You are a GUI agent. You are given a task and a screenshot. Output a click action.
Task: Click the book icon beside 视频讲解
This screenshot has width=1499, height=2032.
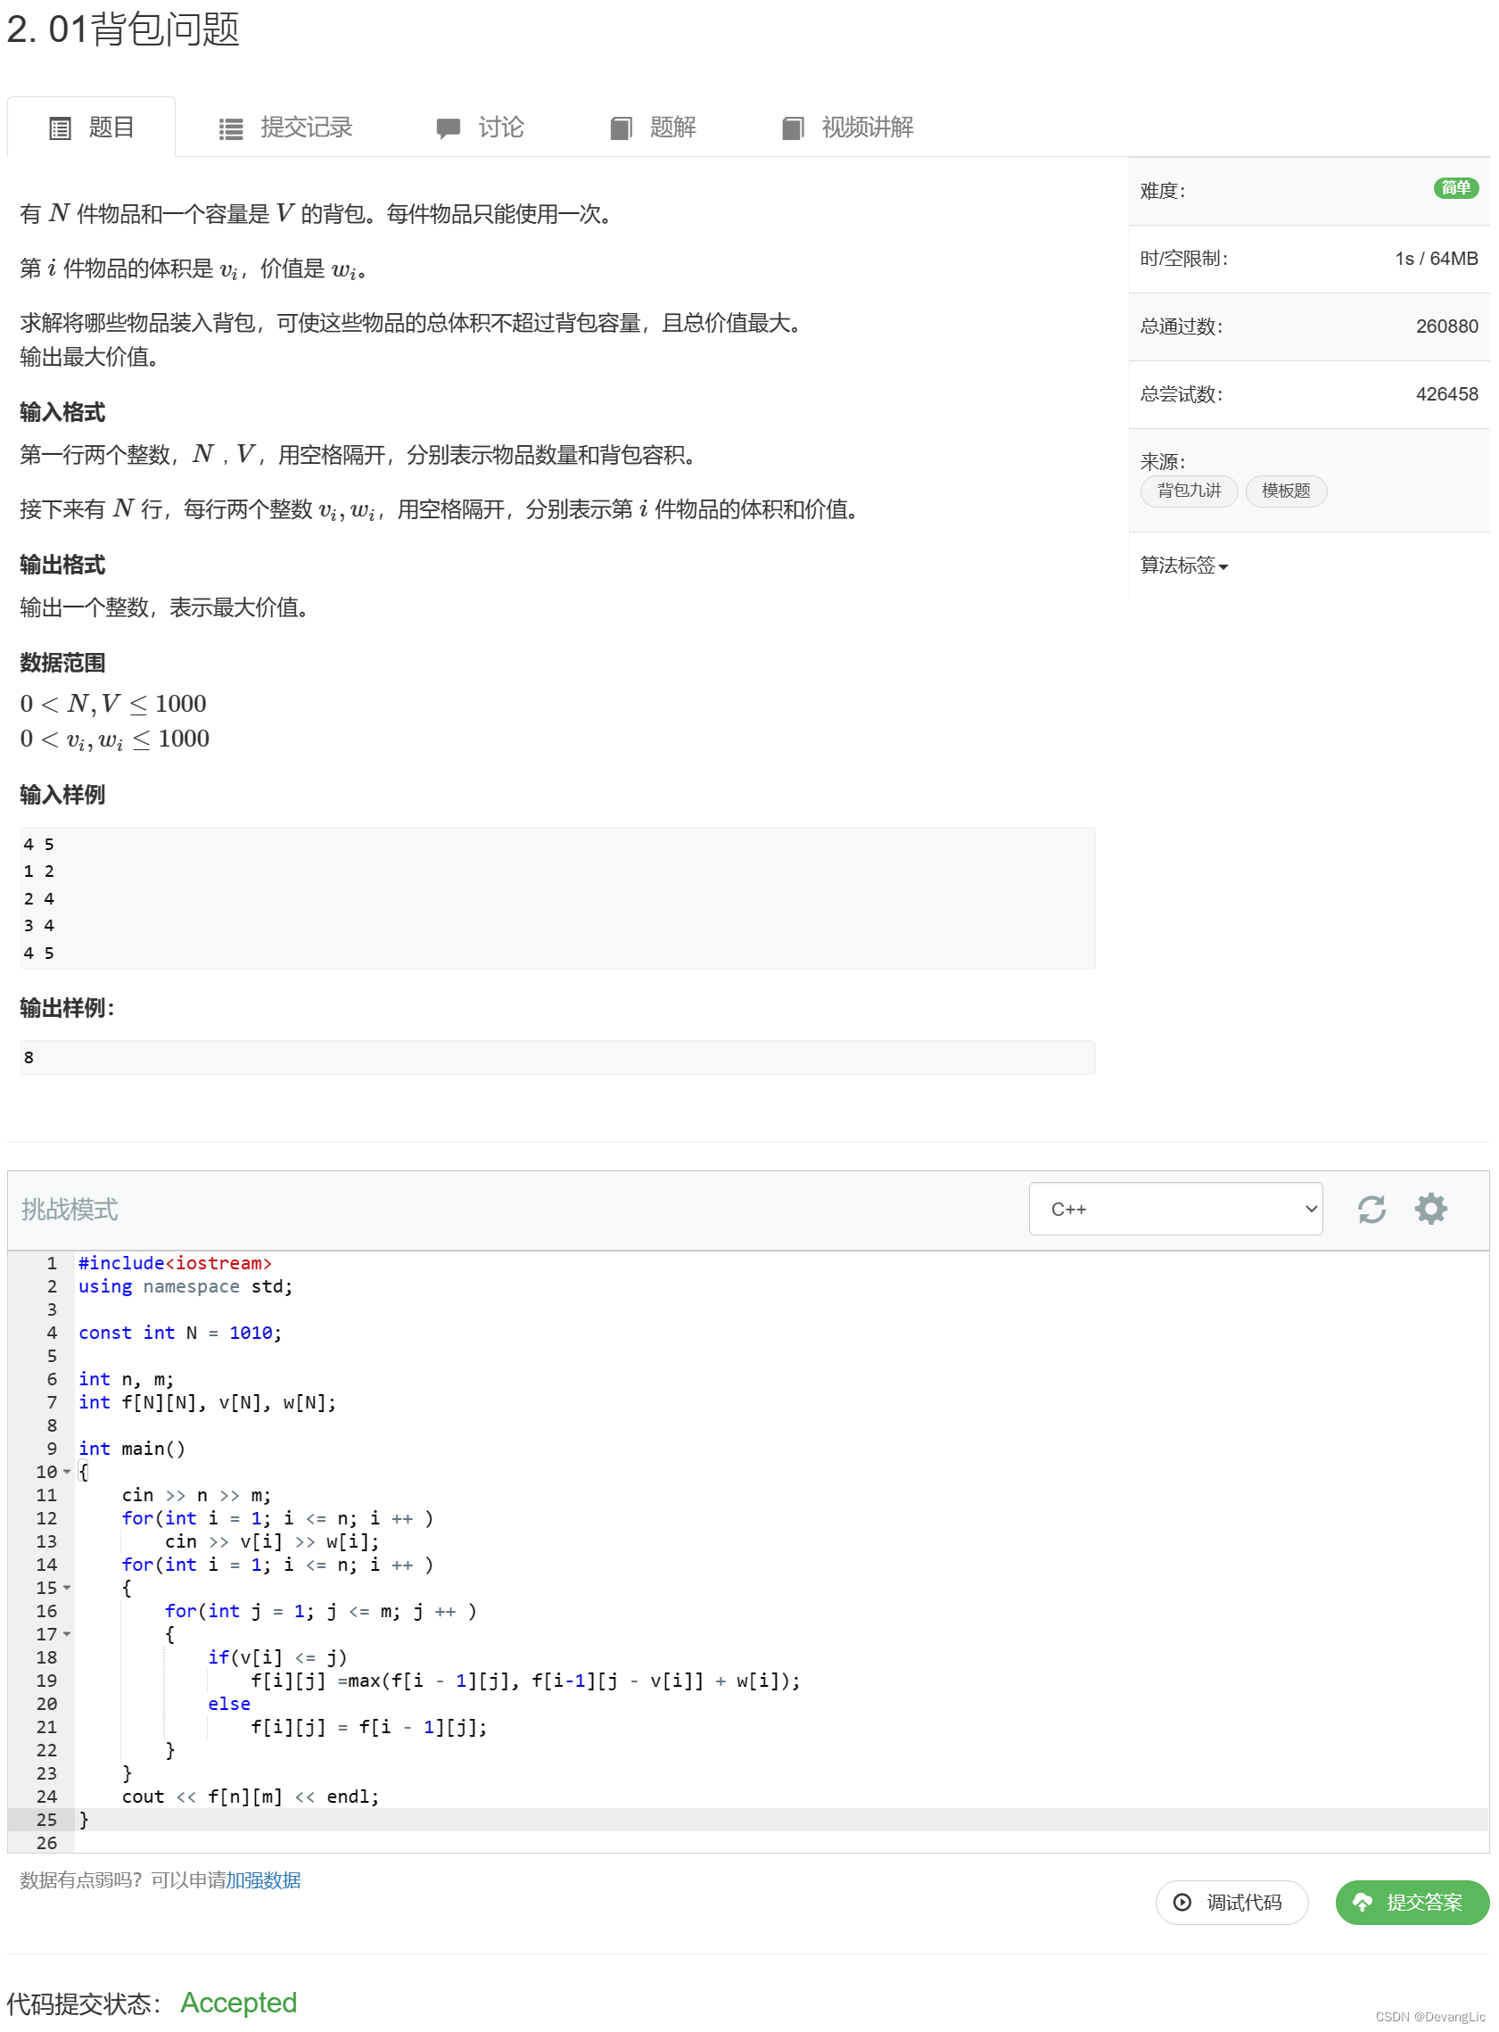click(794, 128)
